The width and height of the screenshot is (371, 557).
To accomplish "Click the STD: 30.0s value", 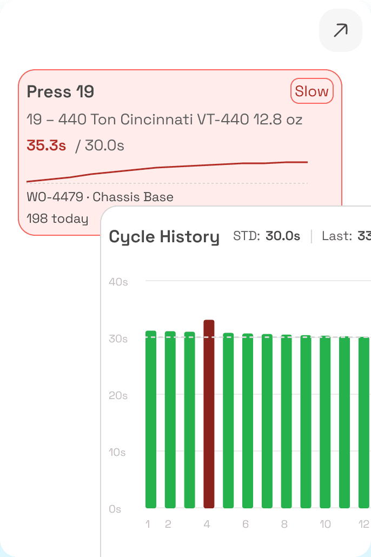I will pos(267,236).
